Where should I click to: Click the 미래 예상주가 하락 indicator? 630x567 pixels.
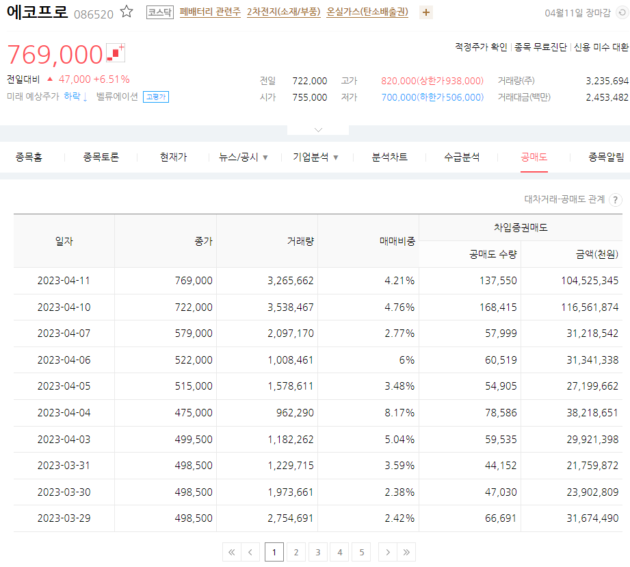pyautogui.click(x=47, y=97)
